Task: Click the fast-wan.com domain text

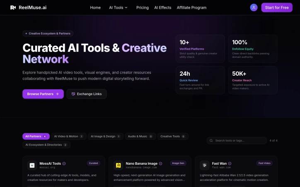Action: [221, 168]
